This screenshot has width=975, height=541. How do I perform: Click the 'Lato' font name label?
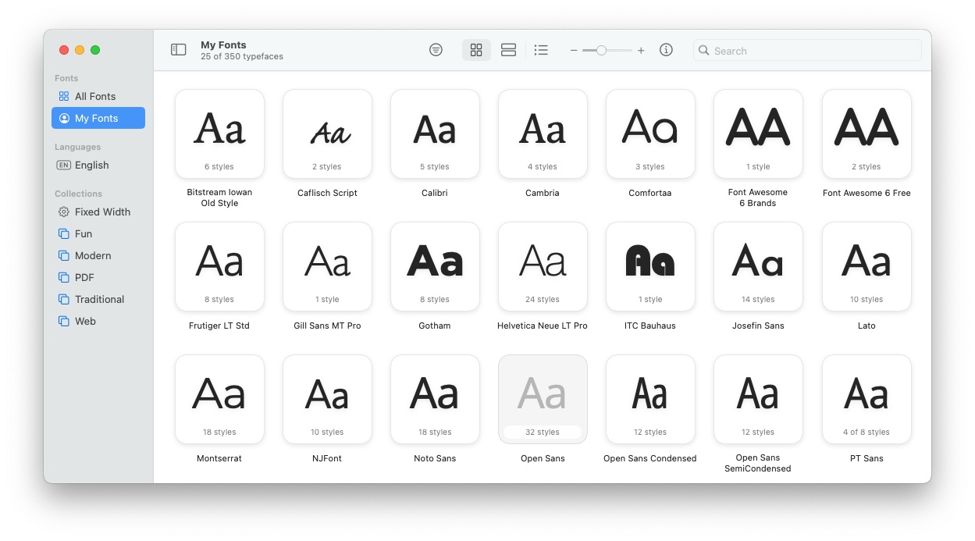[x=866, y=326]
